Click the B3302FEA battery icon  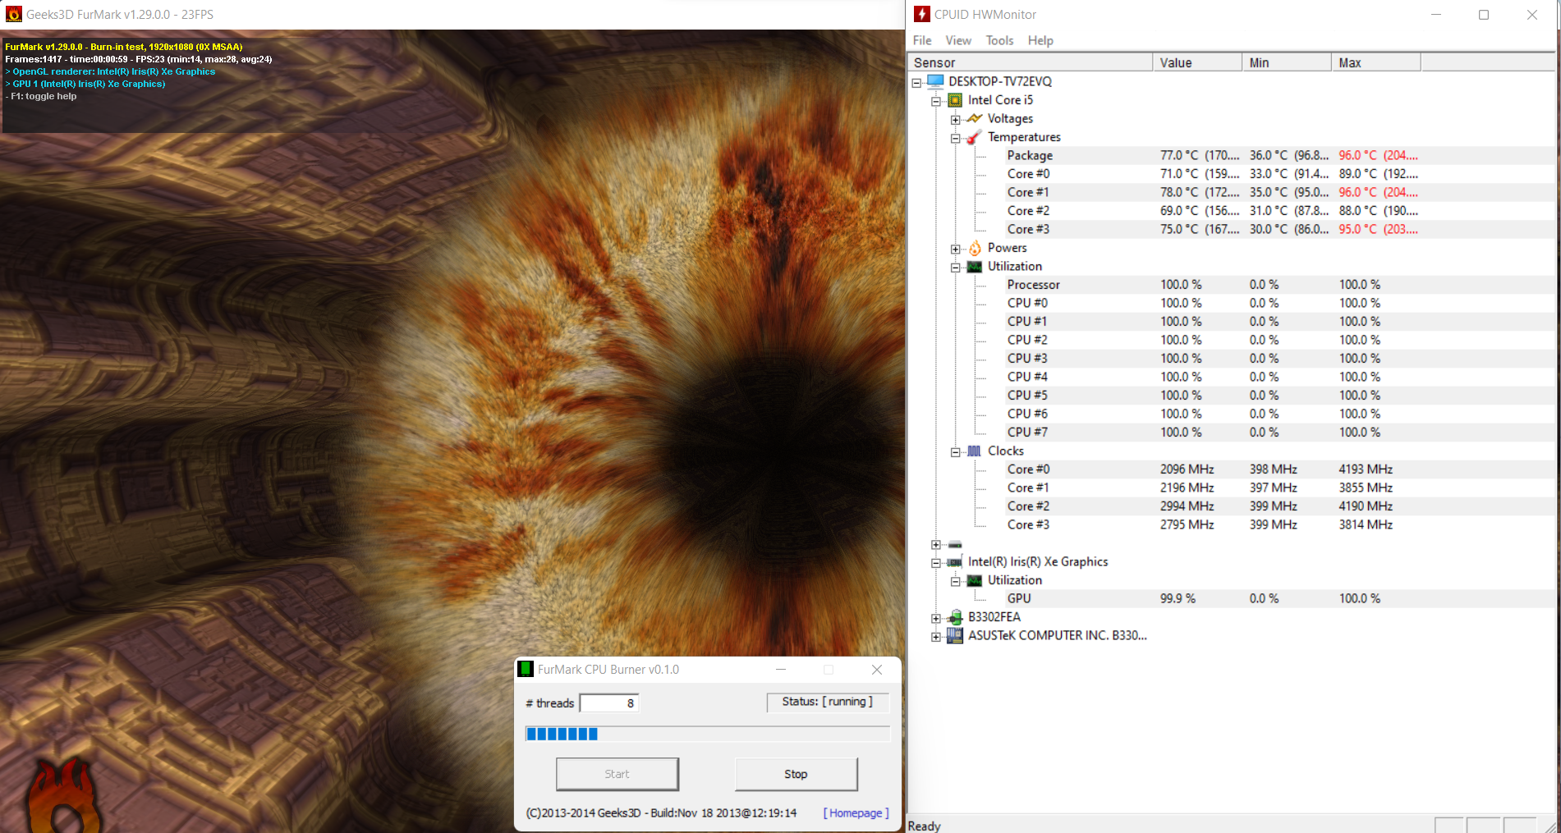pos(955,617)
